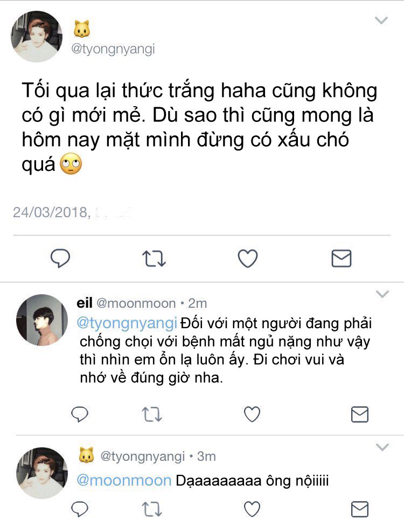Open @moonmoon mention link in bottom reply
The image size is (404, 526).
(x=124, y=480)
